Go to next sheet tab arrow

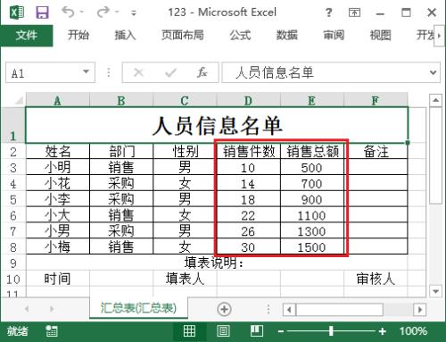pos(52,309)
